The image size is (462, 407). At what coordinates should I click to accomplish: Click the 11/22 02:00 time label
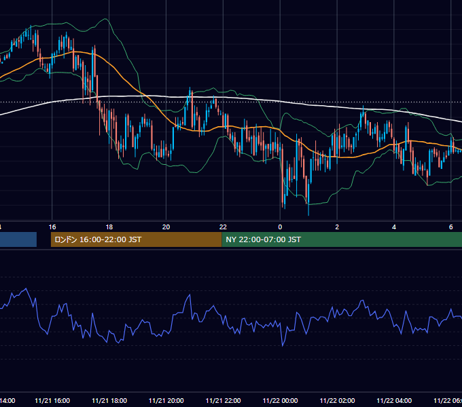pyautogui.click(x=337, y=400)
